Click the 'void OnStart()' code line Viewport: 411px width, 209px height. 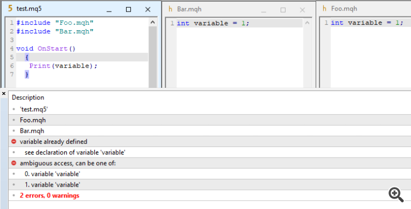coord(46,49)
